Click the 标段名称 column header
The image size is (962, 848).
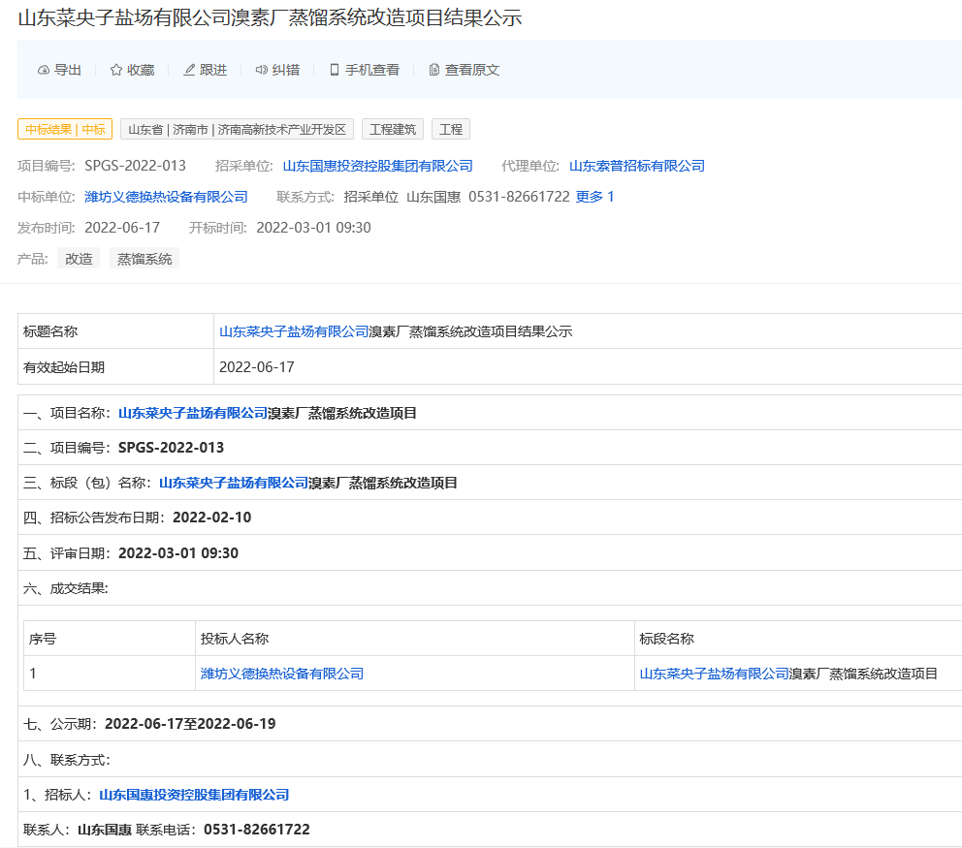tap(667, 639)
